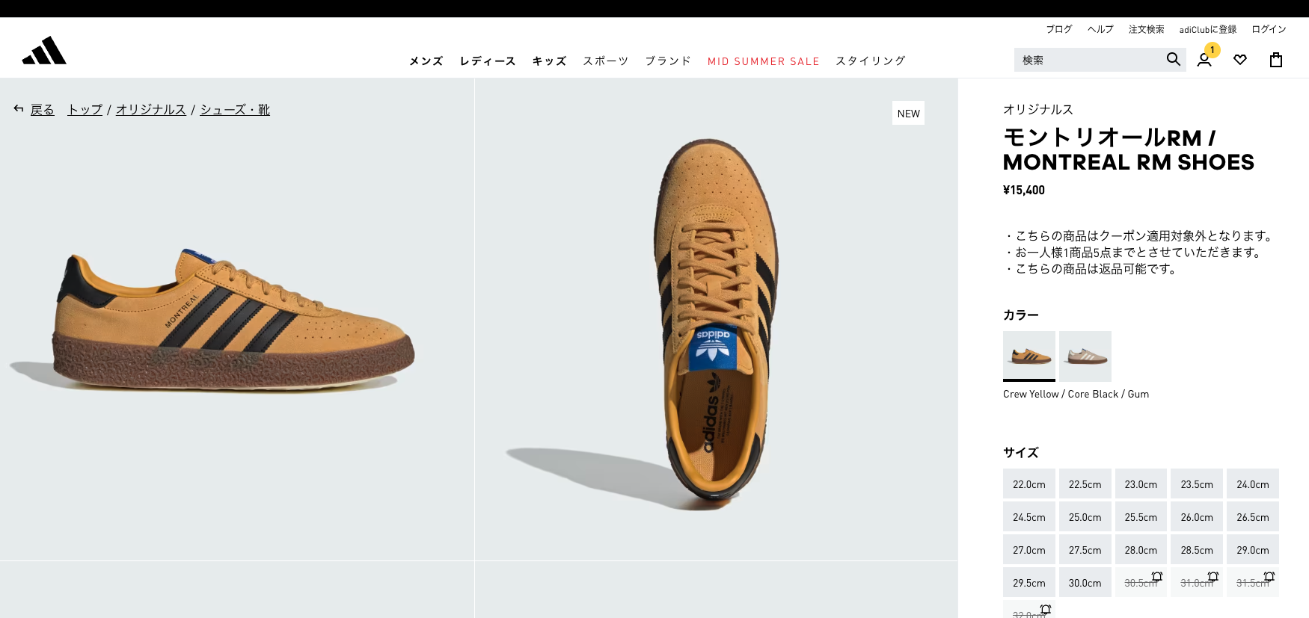The image size is (1309, 618).
Task: Open the 注文検索 link
Action: pyautogui.click(x=1147, y=29)
